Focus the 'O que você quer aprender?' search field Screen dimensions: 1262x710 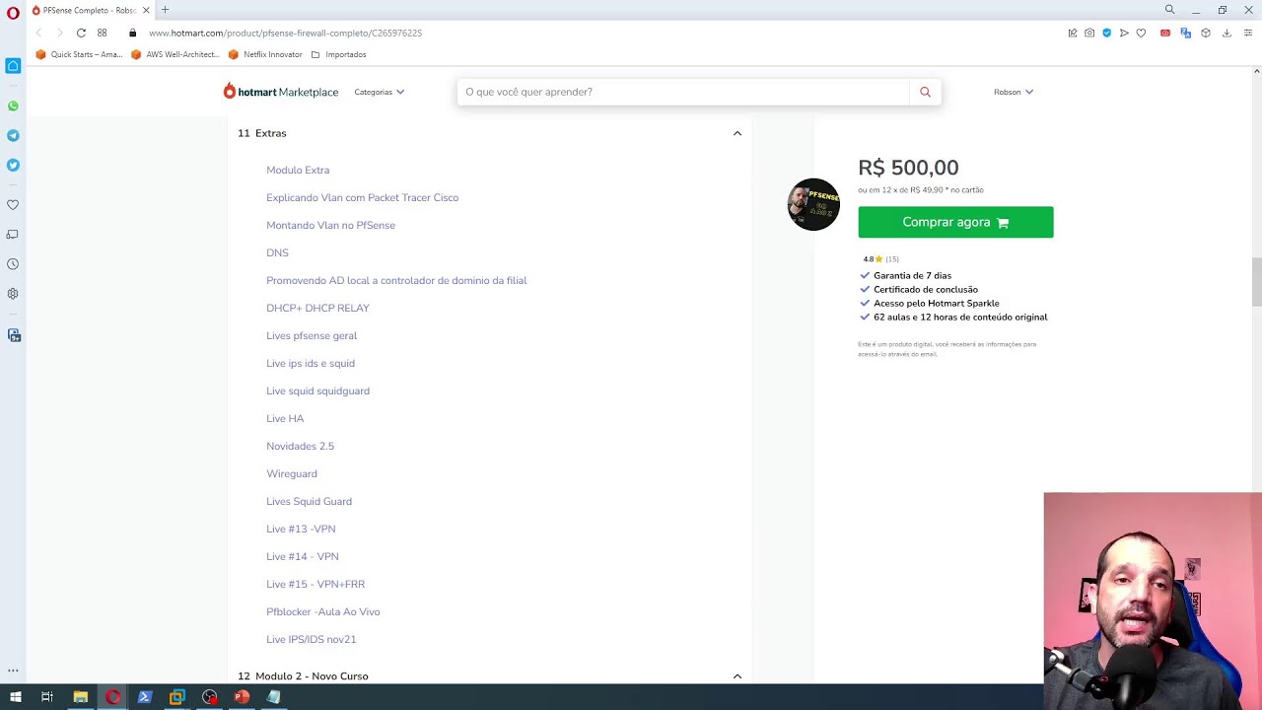683,92
